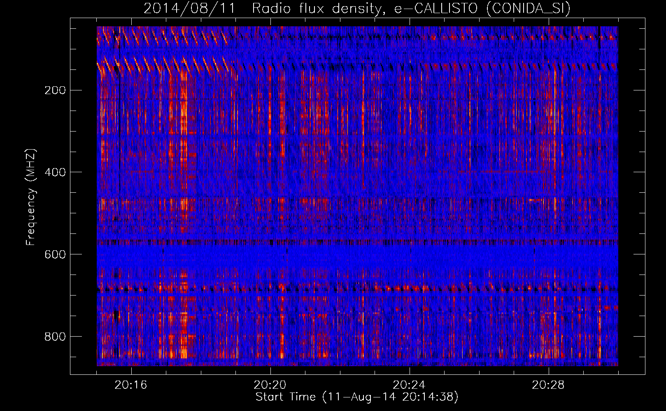
Task: Click the 'Start Time (11-Aug-14 20:14:38)' label
Action: [357, 397]
